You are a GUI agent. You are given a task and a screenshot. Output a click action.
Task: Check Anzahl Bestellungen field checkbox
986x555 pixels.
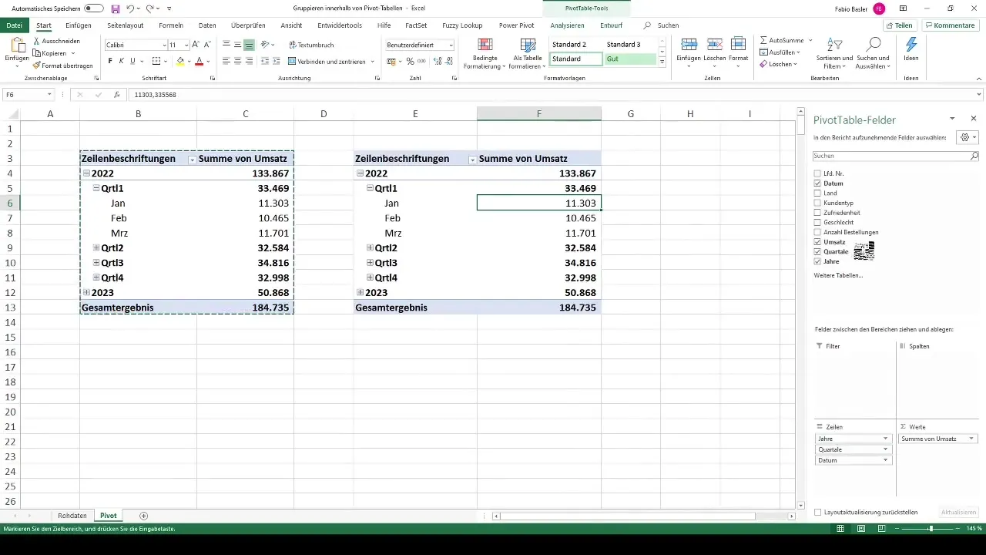tap(818, 232)
